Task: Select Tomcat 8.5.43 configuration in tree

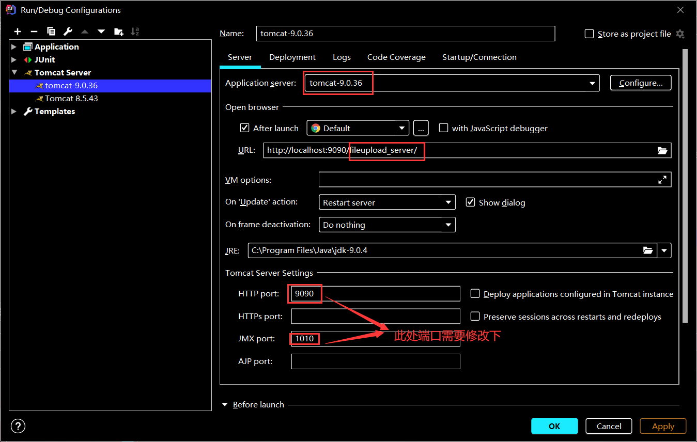Action: point(110,98)
